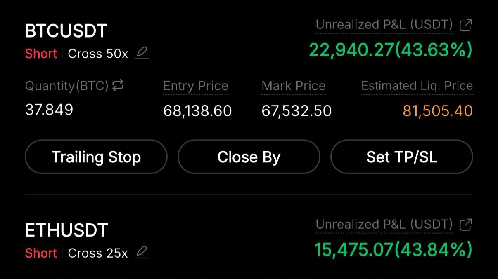This screenshot has width=498, height=279.
Task: Show the Mark Price explanation
Action: 294,86
